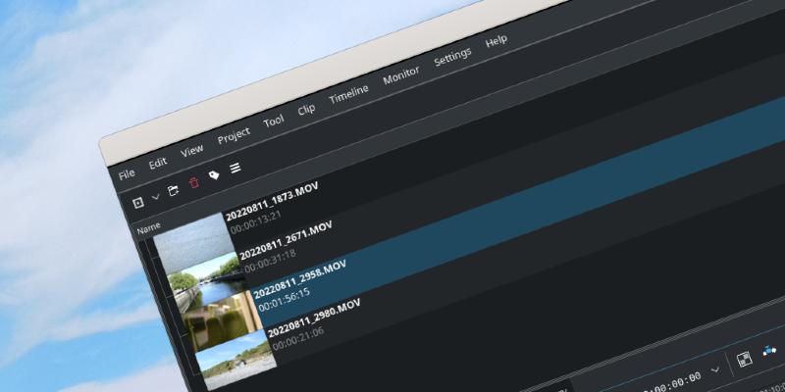
Task: Open the Tool menu
Action: click(274, 121)
